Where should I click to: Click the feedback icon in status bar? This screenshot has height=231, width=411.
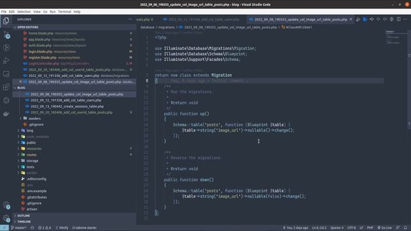point(398,228)
